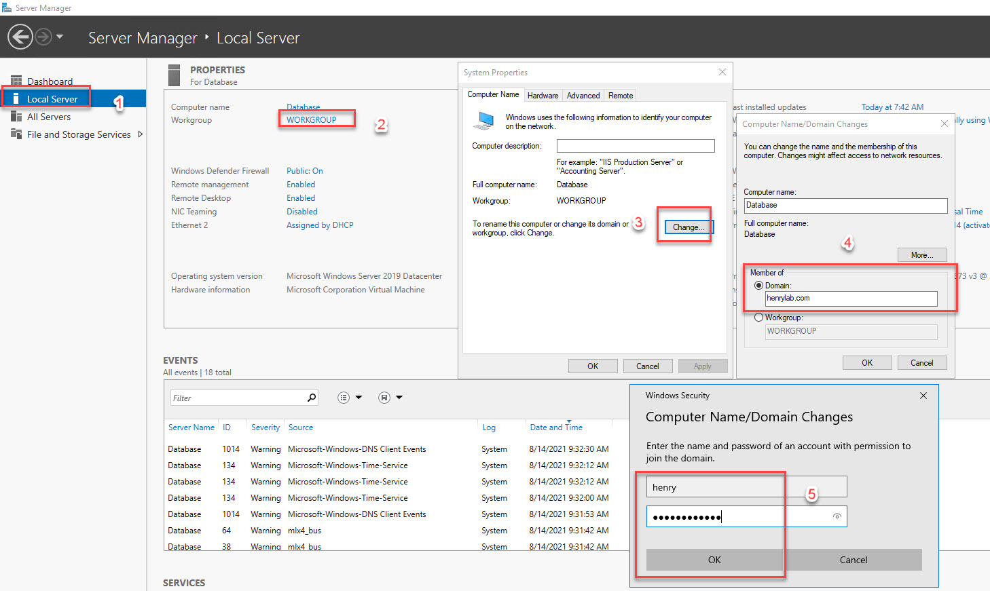Select the Domain radio button
Viewport: 990px width, 591px height.
coord(758,286)
